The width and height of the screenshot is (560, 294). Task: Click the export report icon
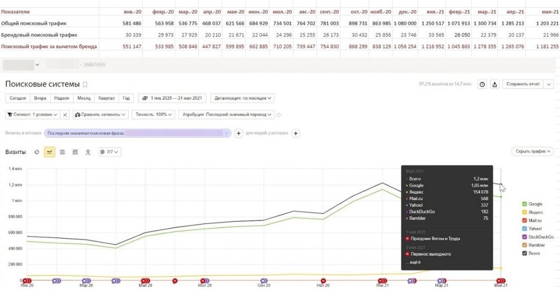pyautogui.click(x=494, y=85)
